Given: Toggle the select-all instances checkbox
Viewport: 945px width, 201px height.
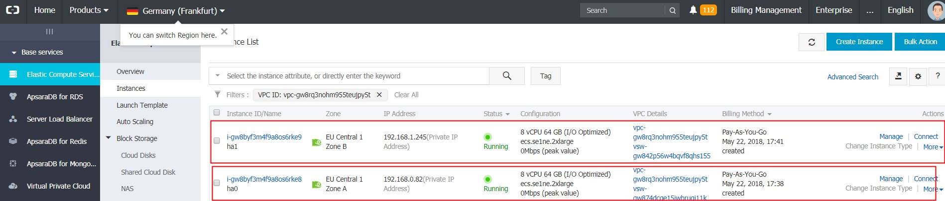Looking at the screenshot, I should pos(217,113).
